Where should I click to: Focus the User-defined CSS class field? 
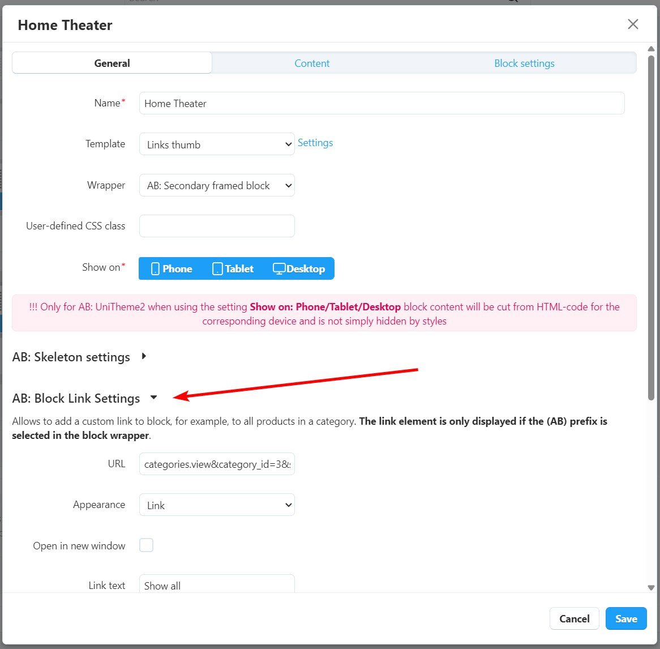(x=217, y=226)
